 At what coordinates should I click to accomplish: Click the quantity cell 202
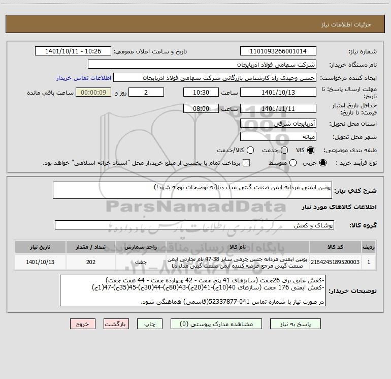(91, 262)
